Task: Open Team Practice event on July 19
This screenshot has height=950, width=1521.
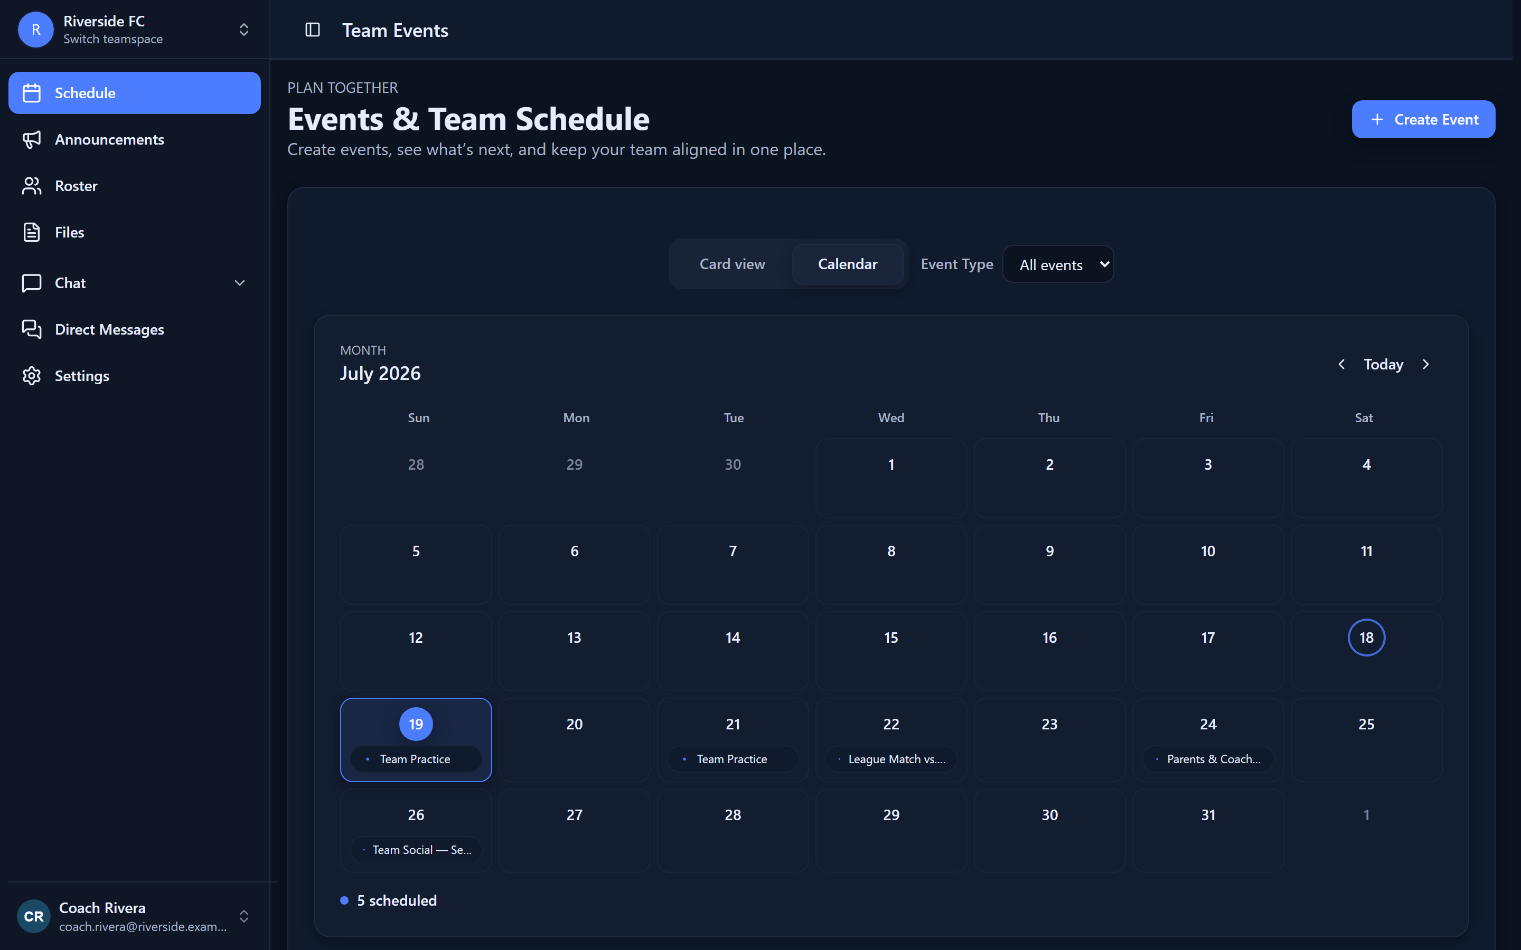Action: tap(416, 759)
